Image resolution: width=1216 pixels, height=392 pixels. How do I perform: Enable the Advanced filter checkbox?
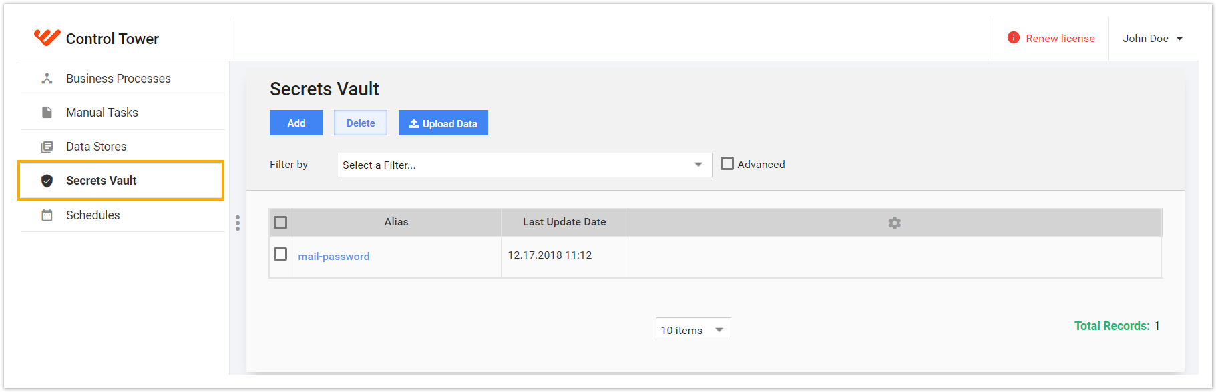pos(727,163)
